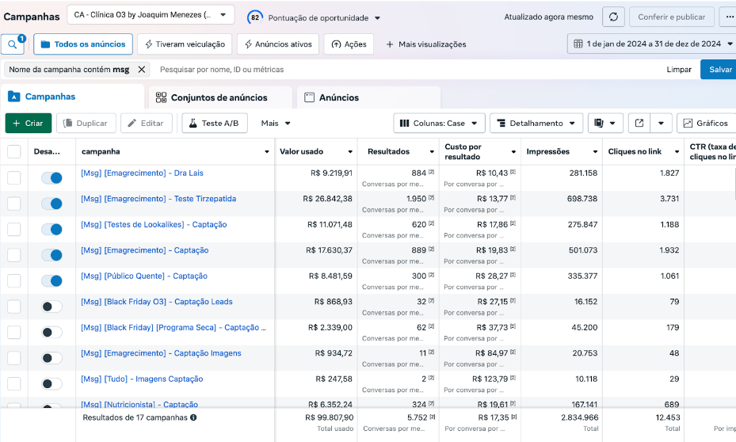Screen dimensions: 736x442
Task: Open the date range picker
Action: (x=652, y=44)
